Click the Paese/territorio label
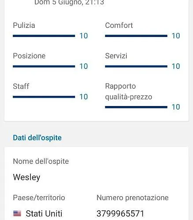 point(39,198)
